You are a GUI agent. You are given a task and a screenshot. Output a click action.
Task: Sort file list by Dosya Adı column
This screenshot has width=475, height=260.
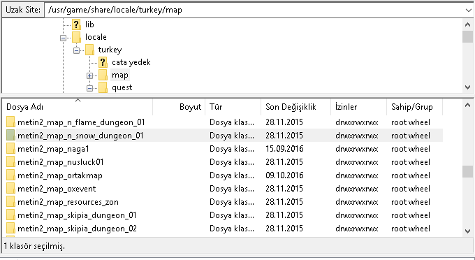tap(78, 107)
